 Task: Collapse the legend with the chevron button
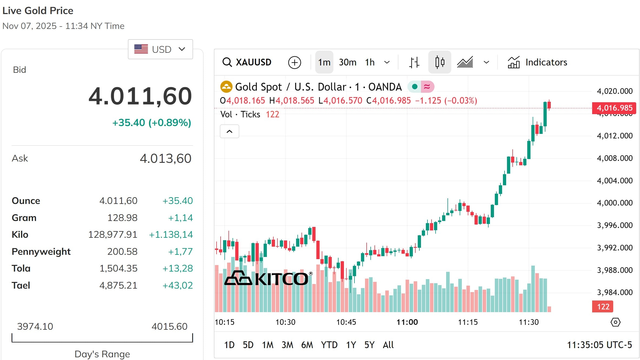pyautogui.click(x=229, y=131)
